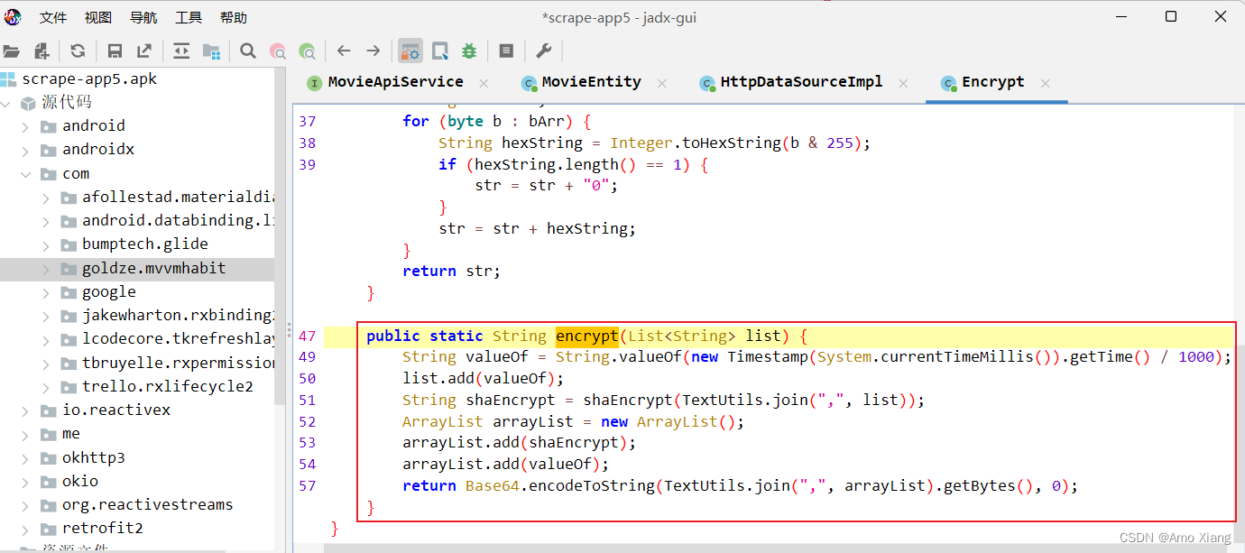Switch to the MovieApiService tab
The height and width of the screenshot is (553, 1245).
pyautogui.click(x=395, y=82)
